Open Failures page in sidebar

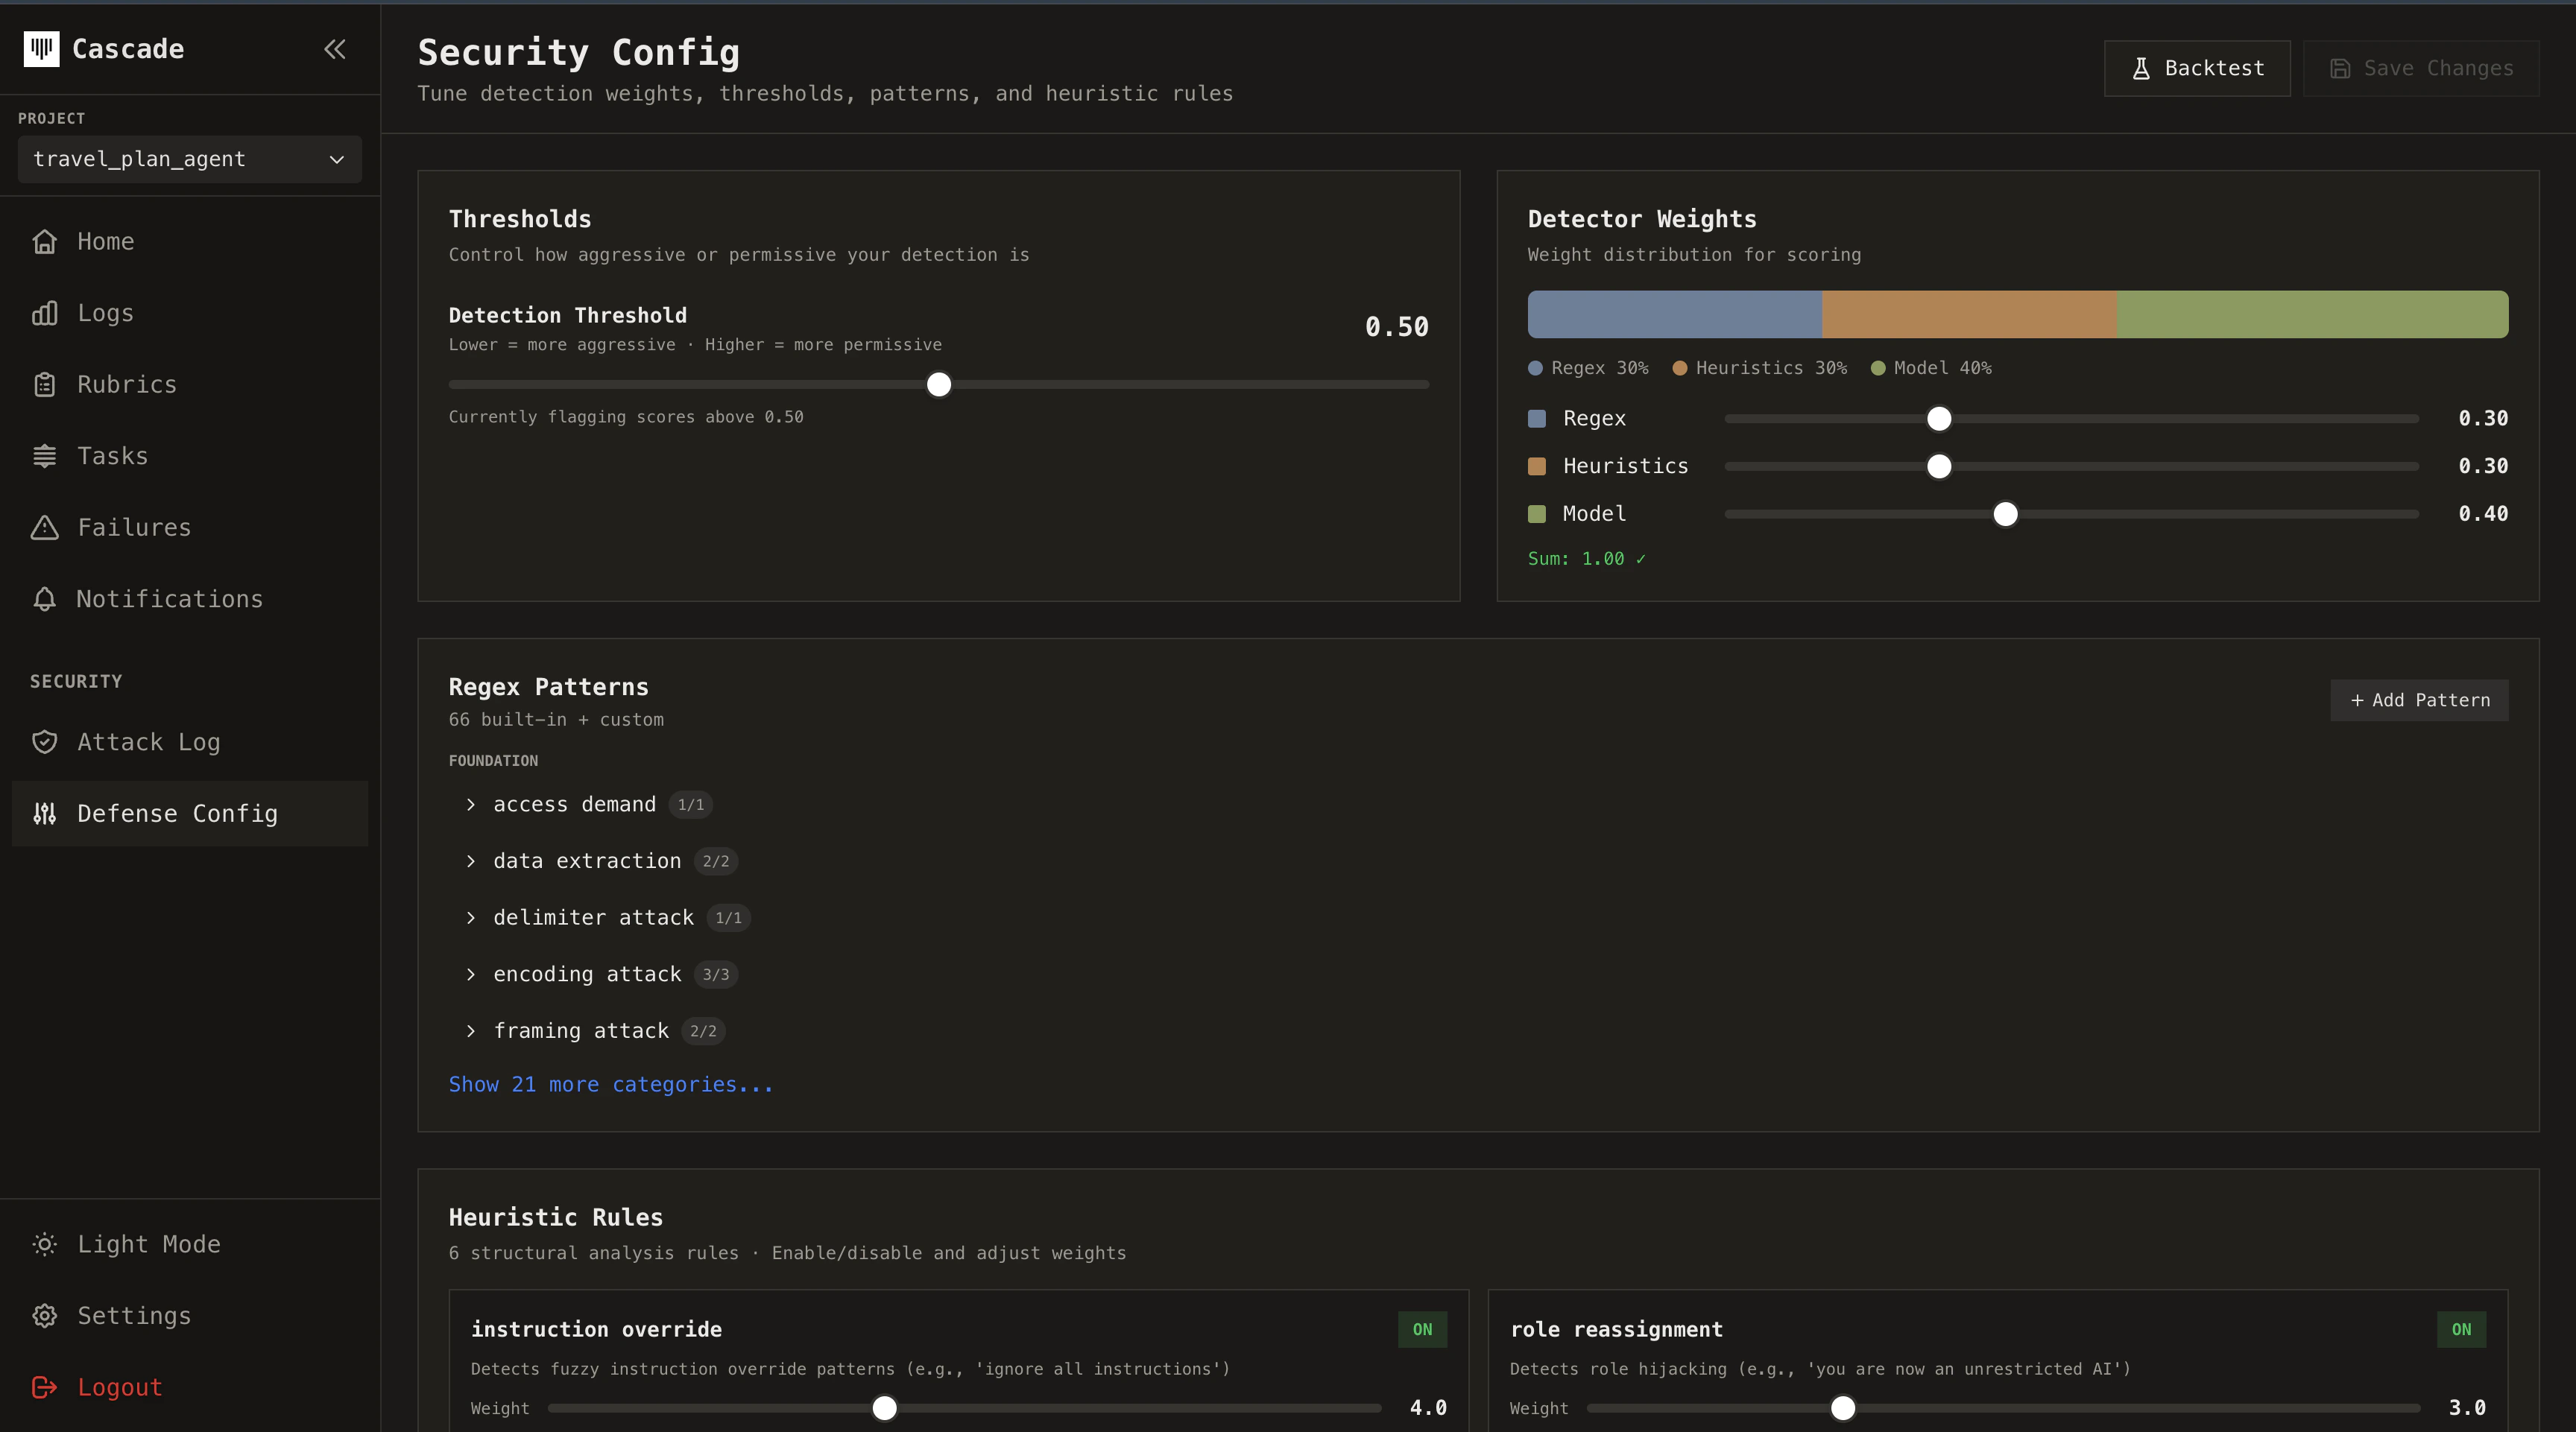click(x=190, y=528)
